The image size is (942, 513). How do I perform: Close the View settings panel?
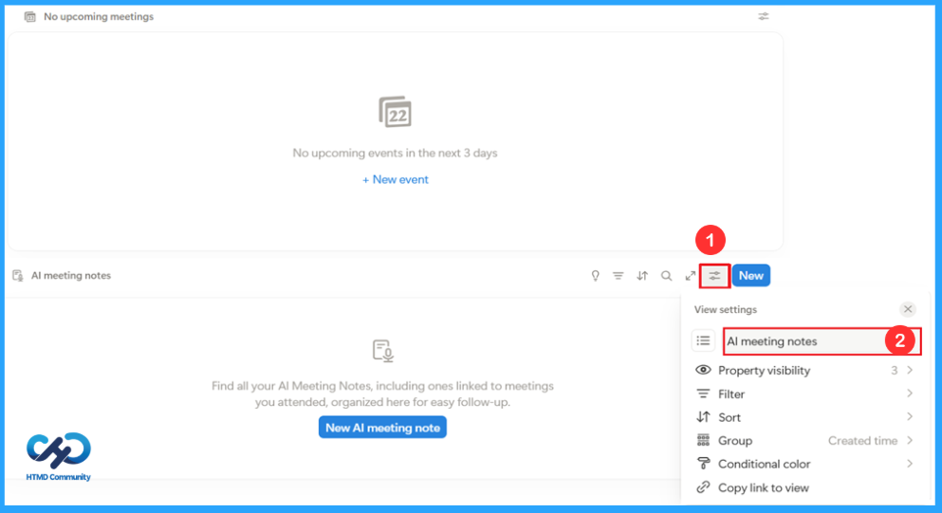[908, 309]
